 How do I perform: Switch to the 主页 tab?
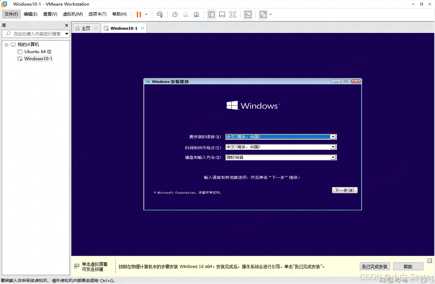[86, 28]
